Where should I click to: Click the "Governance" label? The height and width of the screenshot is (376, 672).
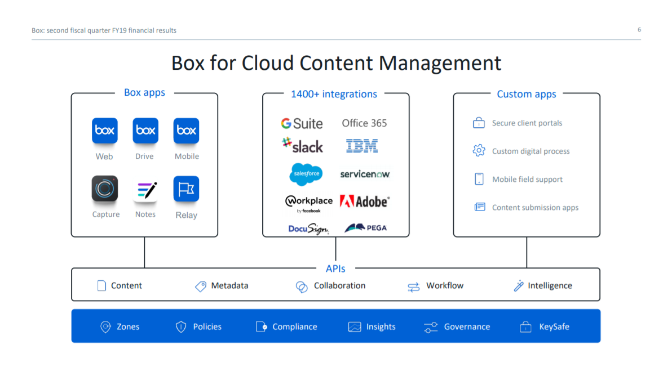pyautogui.click(x=467, y=327)
